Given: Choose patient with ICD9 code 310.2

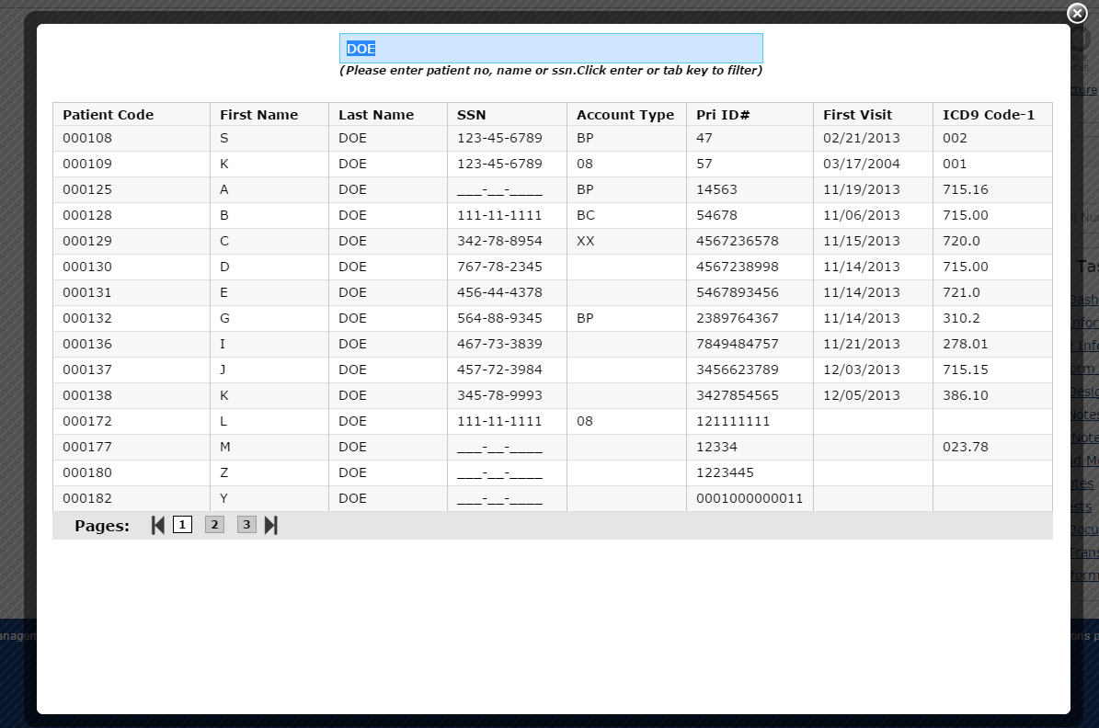Looking at the screenshot, I should [961, 319].
